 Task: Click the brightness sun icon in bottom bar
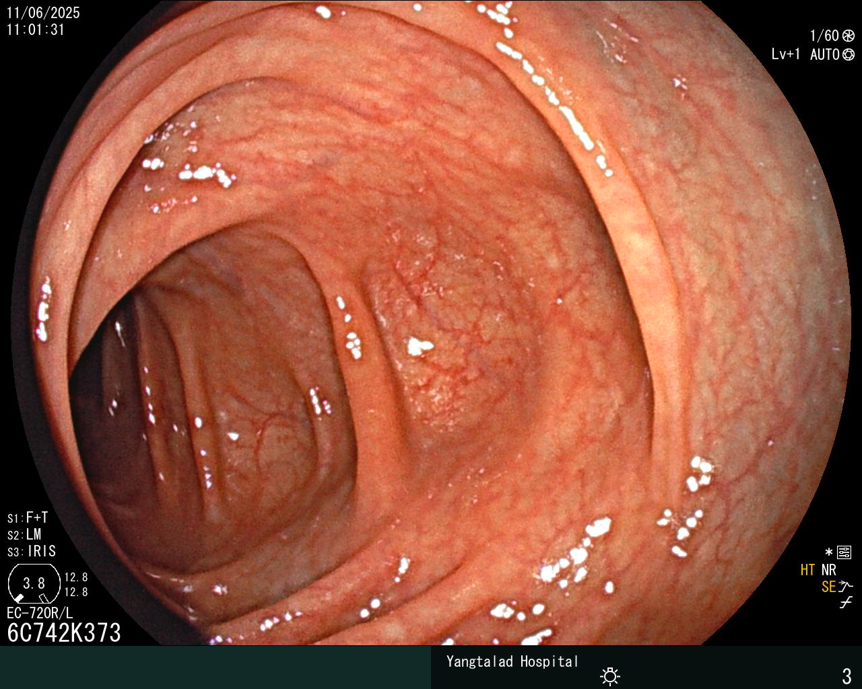click(610, 676)
